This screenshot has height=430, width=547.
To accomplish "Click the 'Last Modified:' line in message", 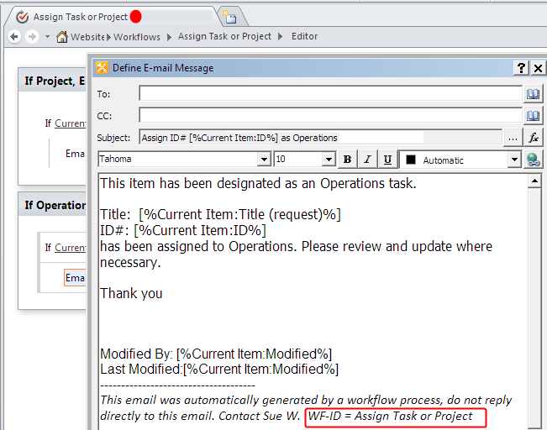I will coord(219,369).
